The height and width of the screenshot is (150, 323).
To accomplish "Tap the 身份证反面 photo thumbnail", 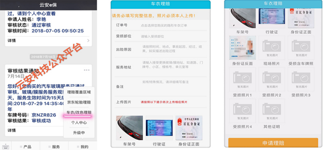I will [x=242, y=48].
